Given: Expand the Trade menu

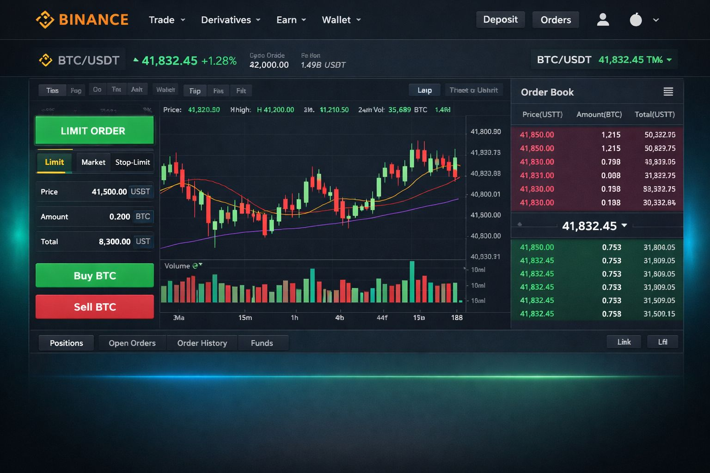Looking at the screenshot, I should point(167,20).
